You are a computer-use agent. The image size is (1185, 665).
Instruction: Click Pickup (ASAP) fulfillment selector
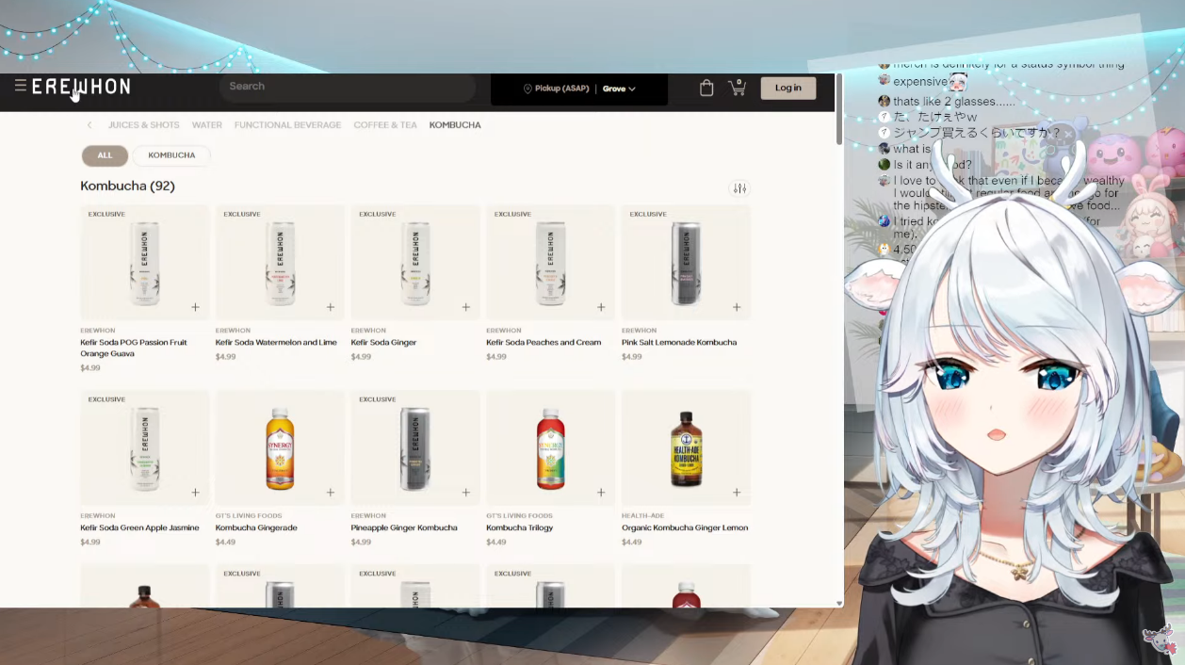562,89
